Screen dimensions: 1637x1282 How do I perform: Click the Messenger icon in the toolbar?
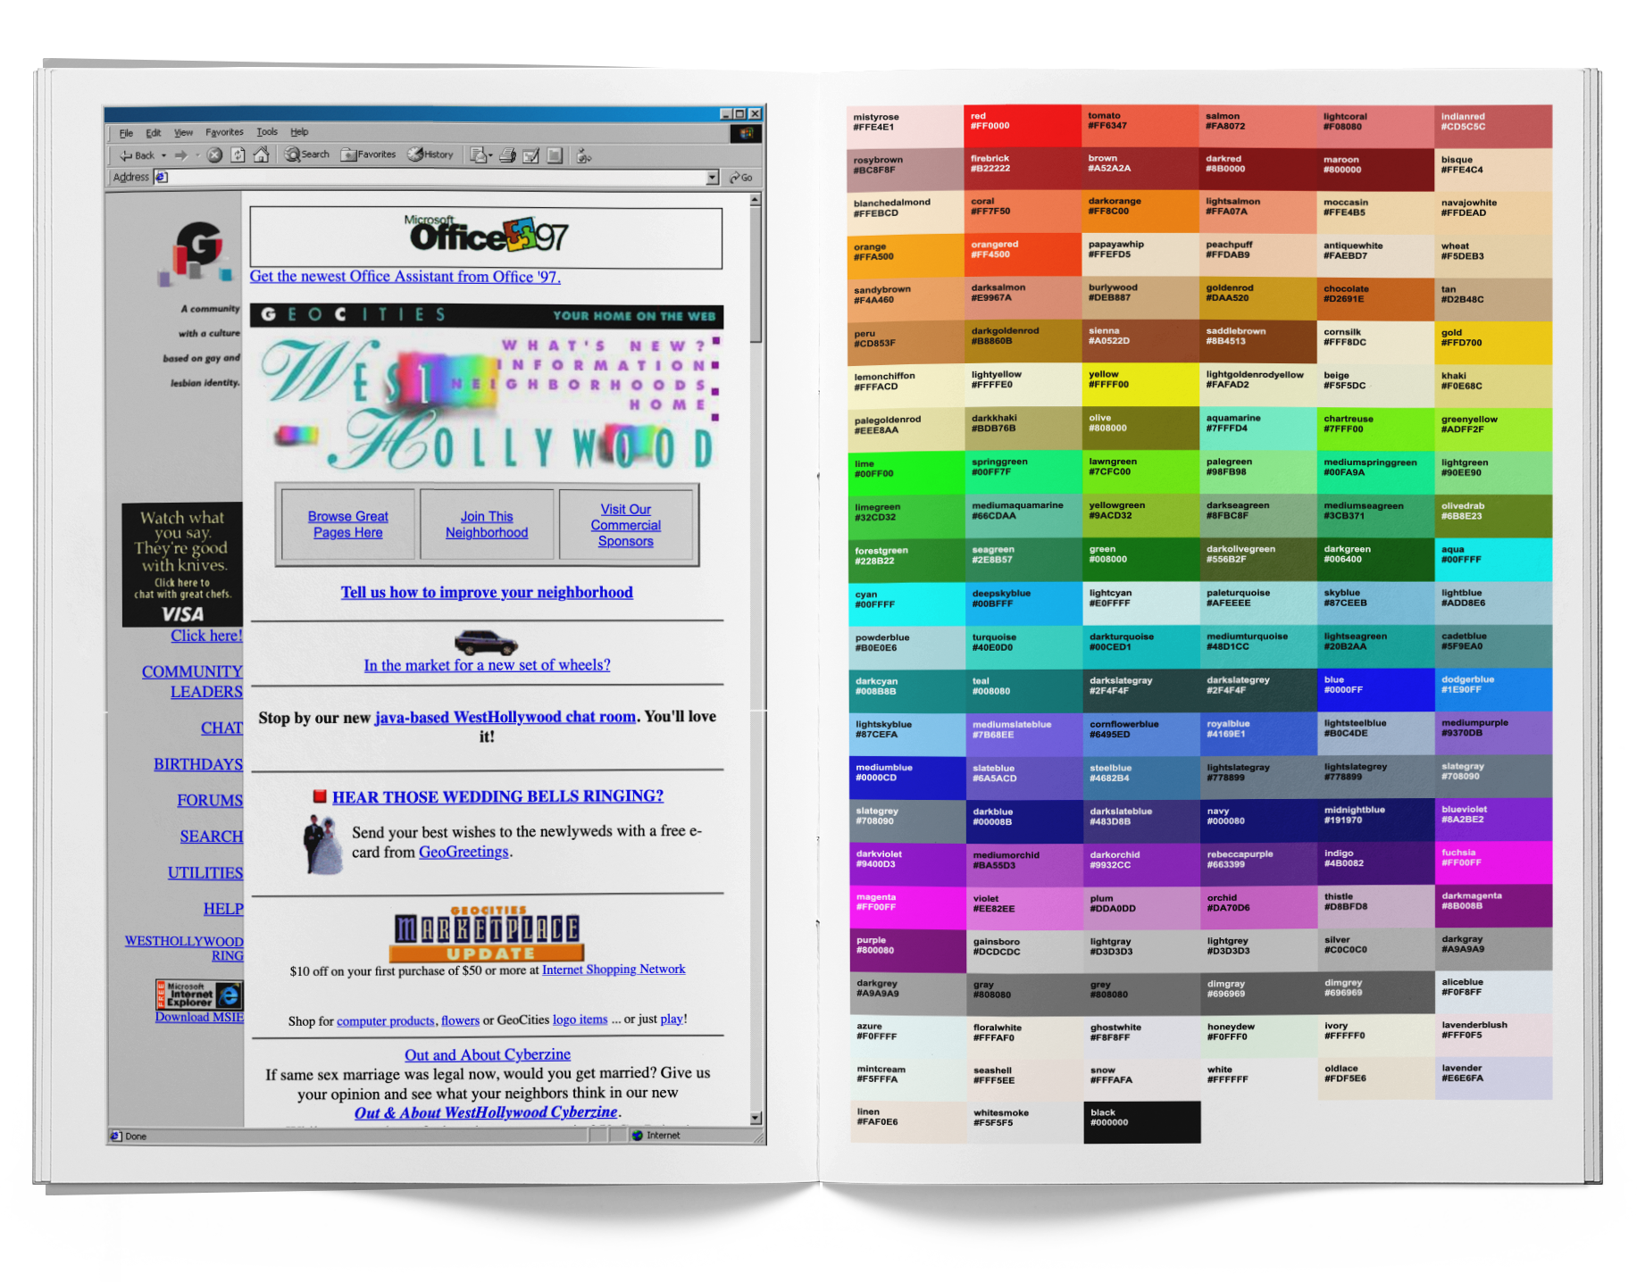tap(584, 156)
